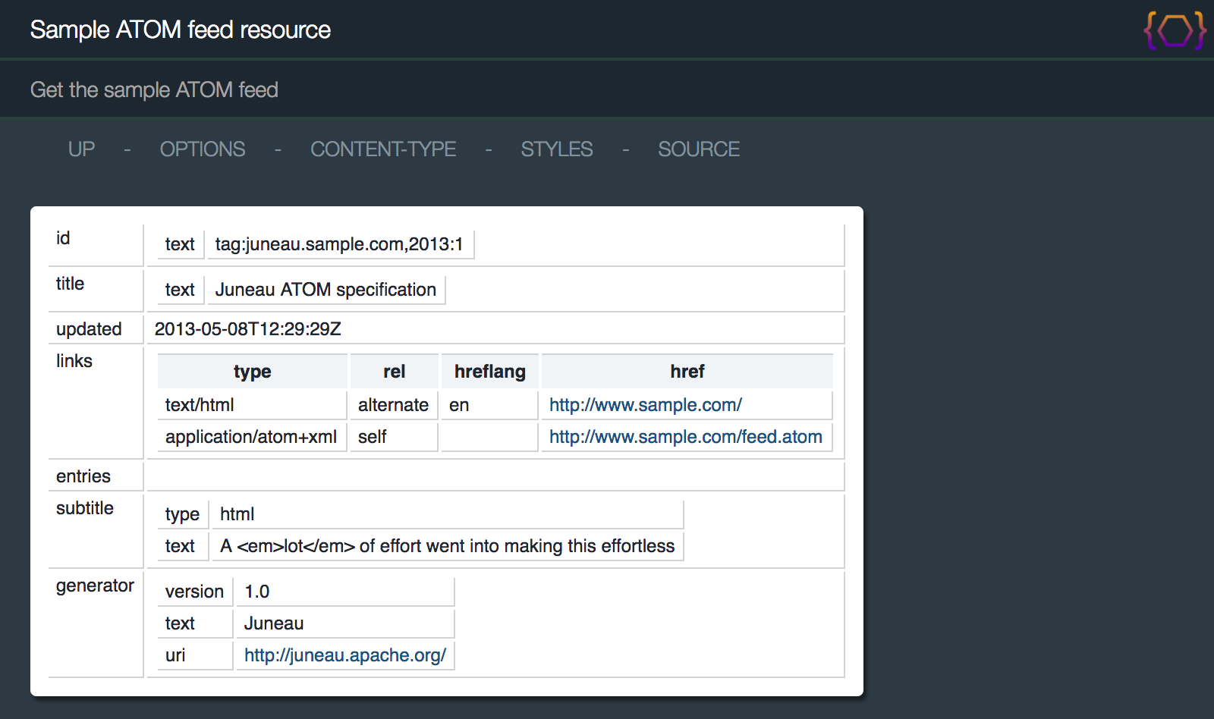Click the 'Sample ATOM feed resource' heading
The image size is (1214, 719).
pos(180,30)
